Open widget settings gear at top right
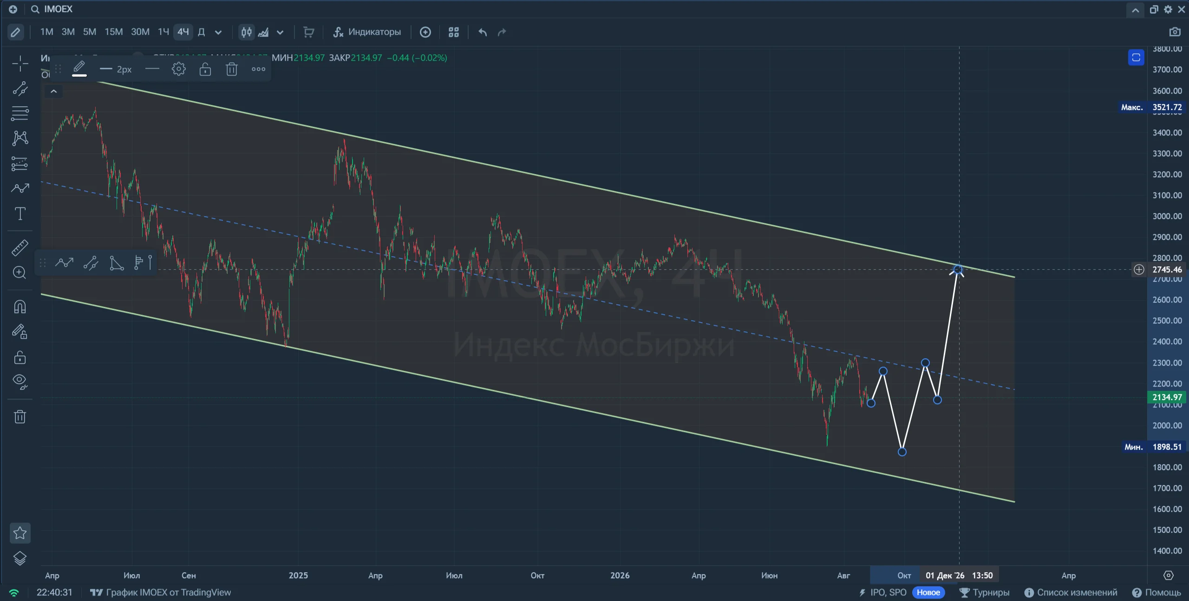This screenshot has height=601, width=1189. pyautogui.click(x=1168, y=9)
